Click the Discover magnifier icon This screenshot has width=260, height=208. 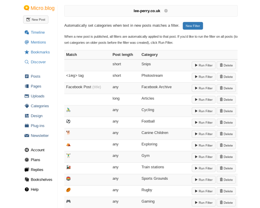tap(27, 62)
